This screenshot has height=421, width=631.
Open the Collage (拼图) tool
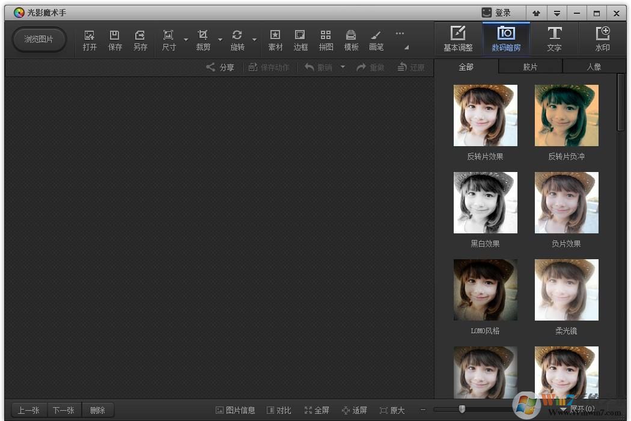coord(326,40)
